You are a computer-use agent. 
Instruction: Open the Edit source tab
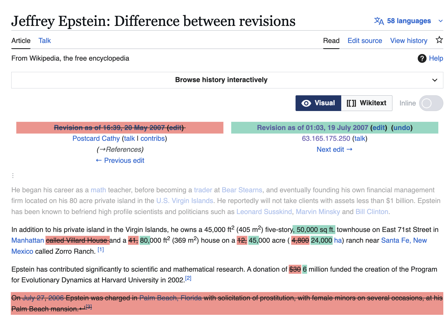(365, 41)
